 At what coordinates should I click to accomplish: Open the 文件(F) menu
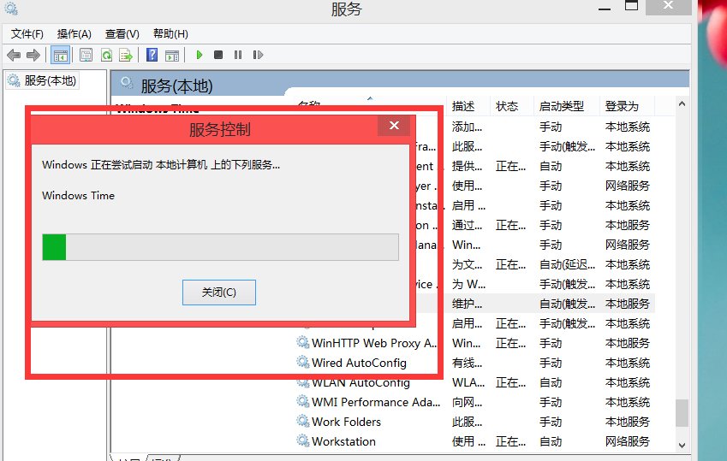click(27, 34)
